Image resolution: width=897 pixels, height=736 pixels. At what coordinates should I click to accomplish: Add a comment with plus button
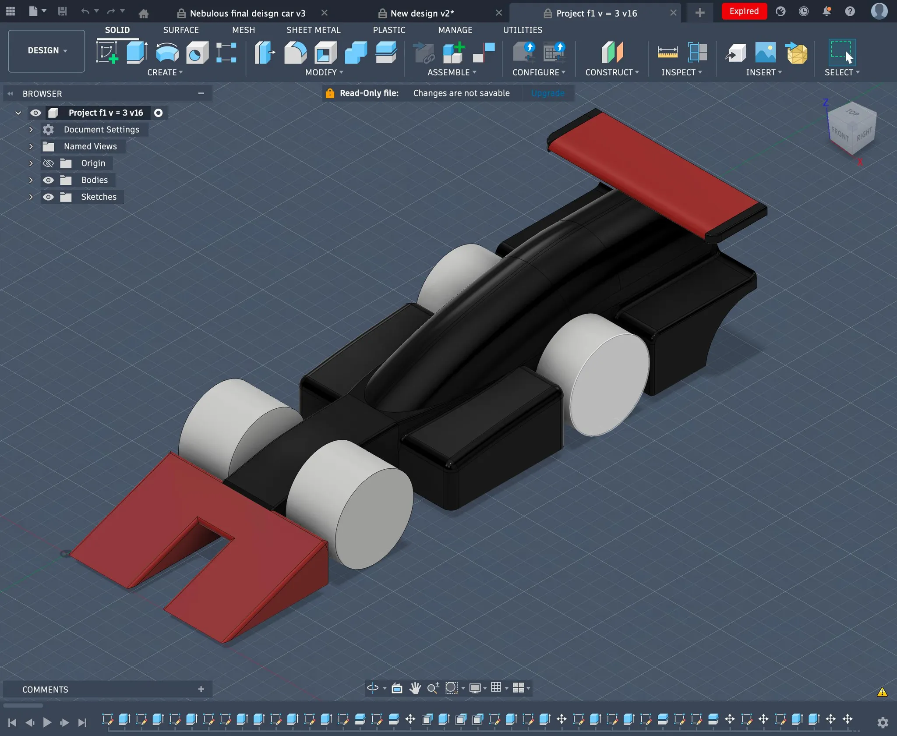click(x=201, y=689)
